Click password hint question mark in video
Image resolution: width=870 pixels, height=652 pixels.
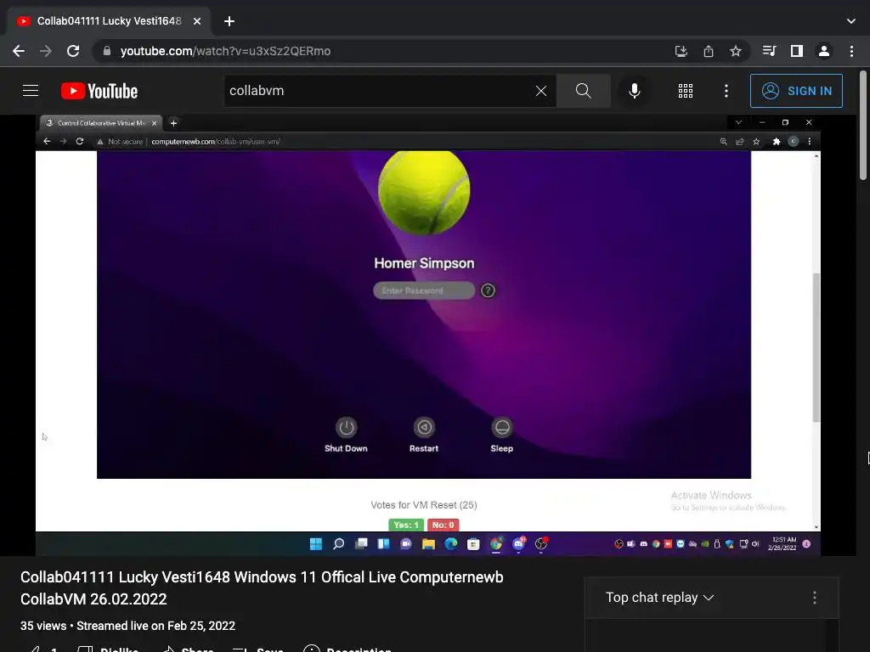pyautogui.click(x=488, y=290)
